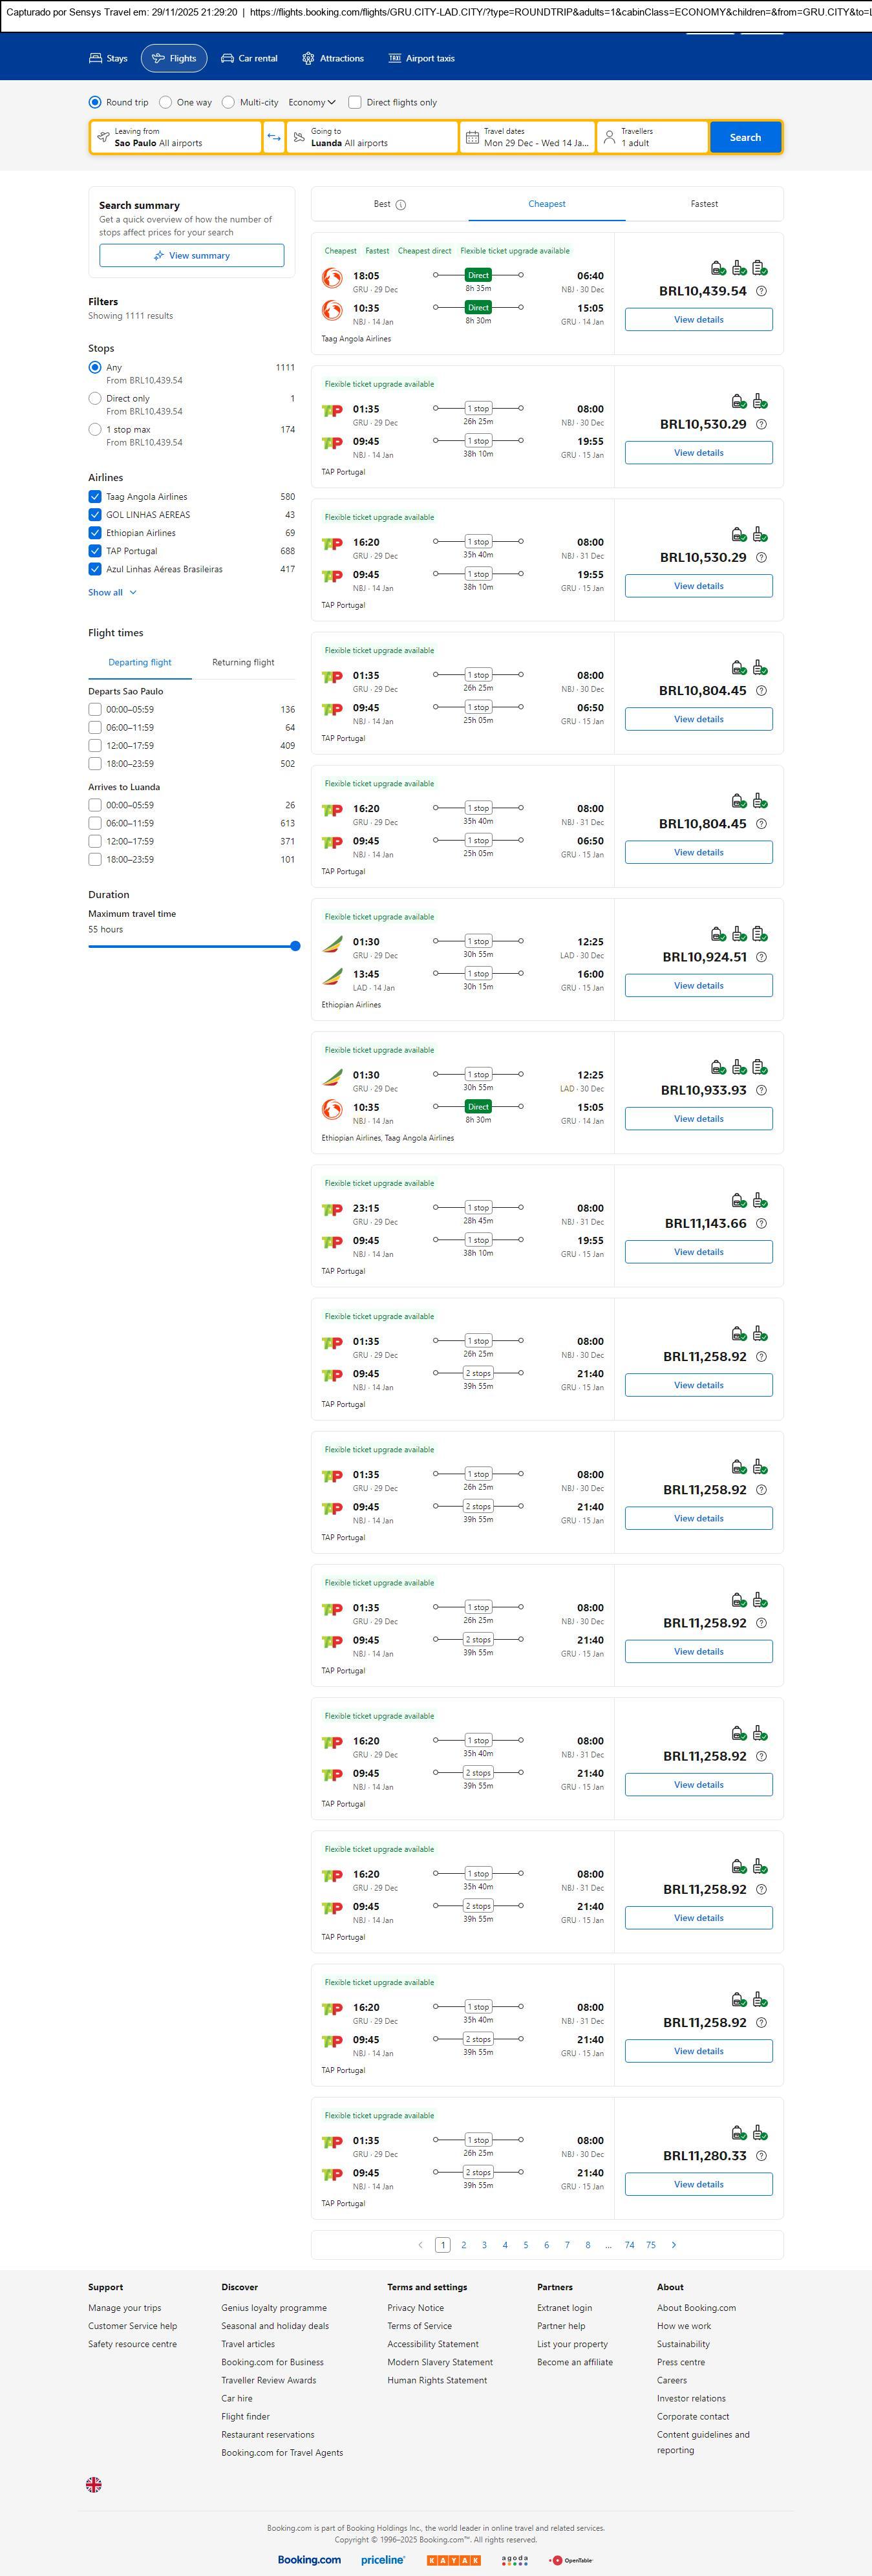872x2576 pixels.
Task: Click the price help icon next to BRL10,439.54
Action: pos(761,291)
